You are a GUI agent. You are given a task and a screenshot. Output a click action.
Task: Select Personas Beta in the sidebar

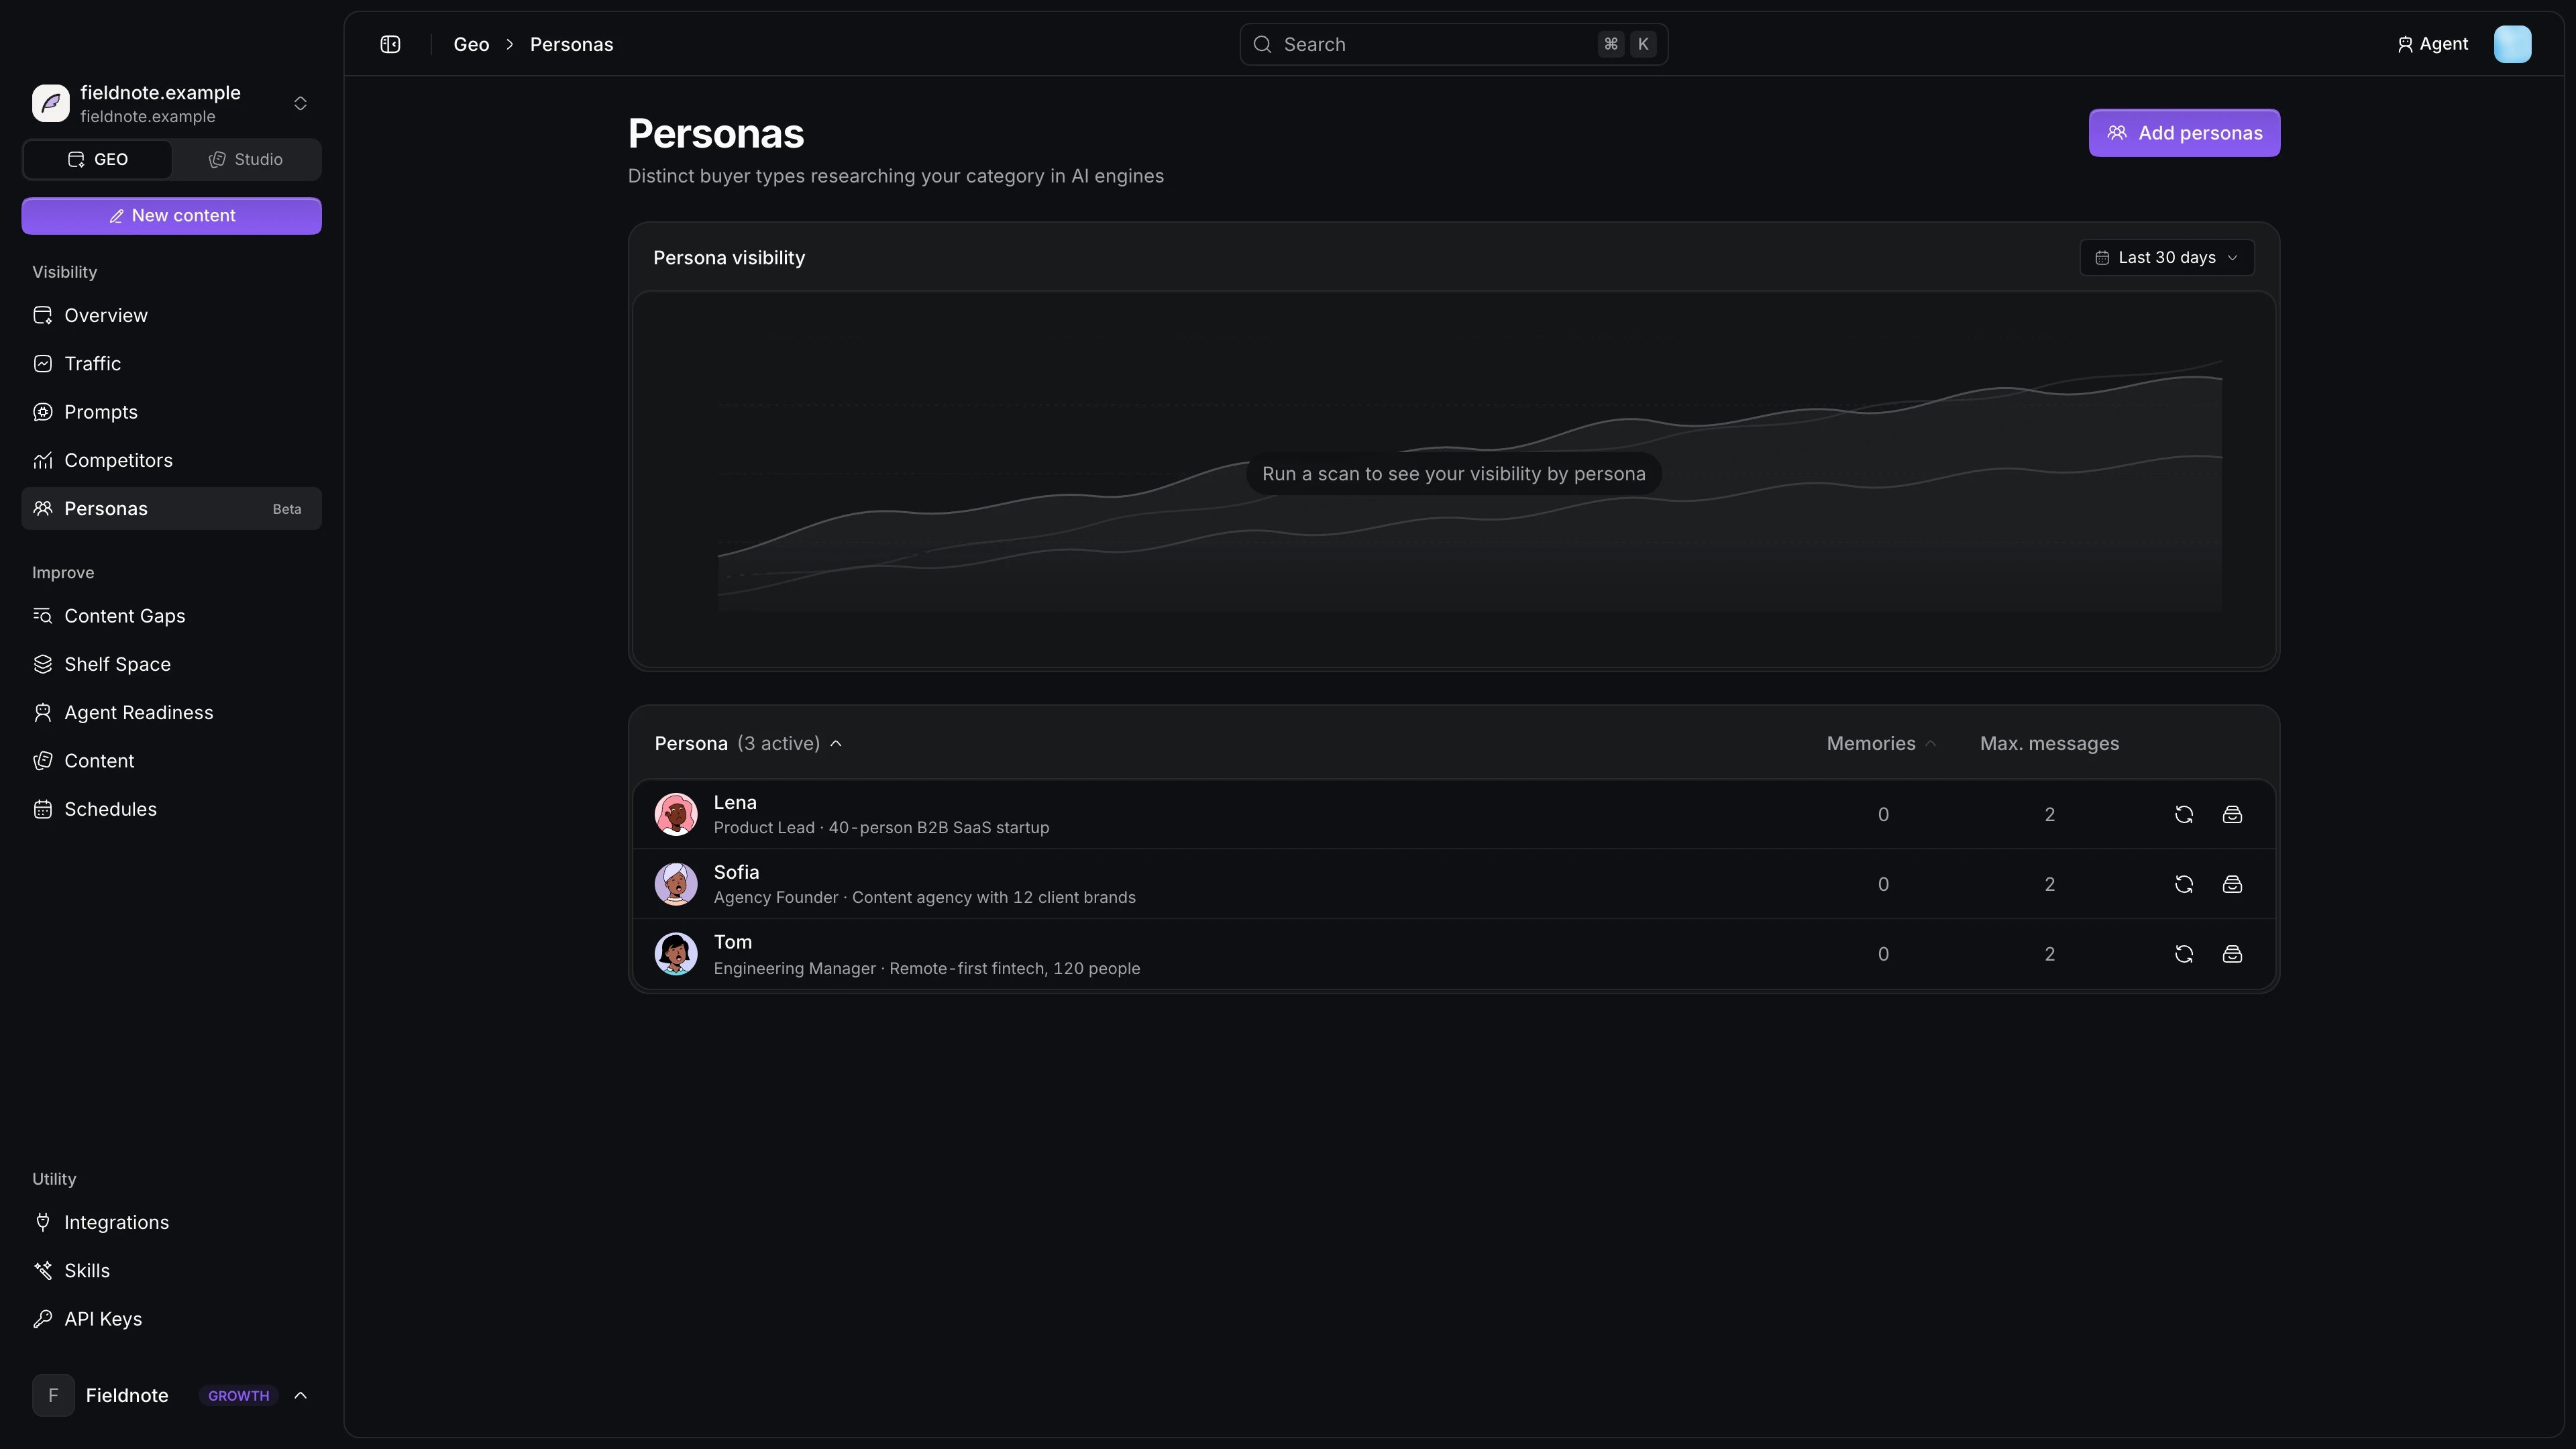click(171, 508)
